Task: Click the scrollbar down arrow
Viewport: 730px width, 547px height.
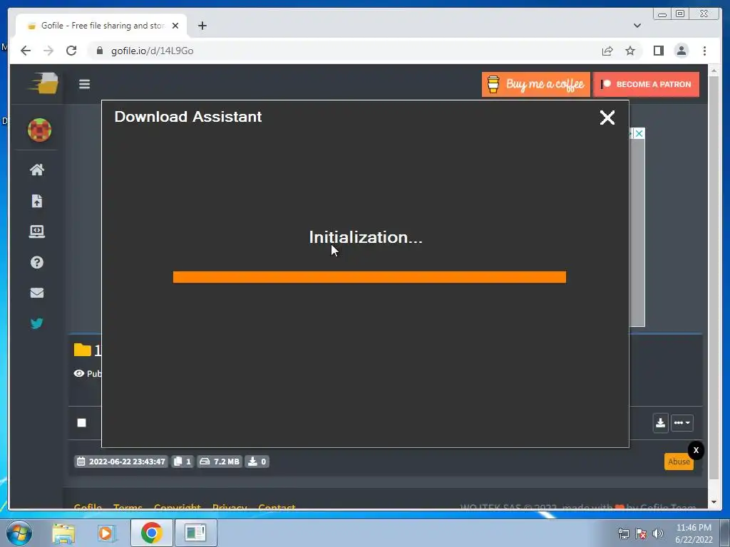Action: [714, 502]
